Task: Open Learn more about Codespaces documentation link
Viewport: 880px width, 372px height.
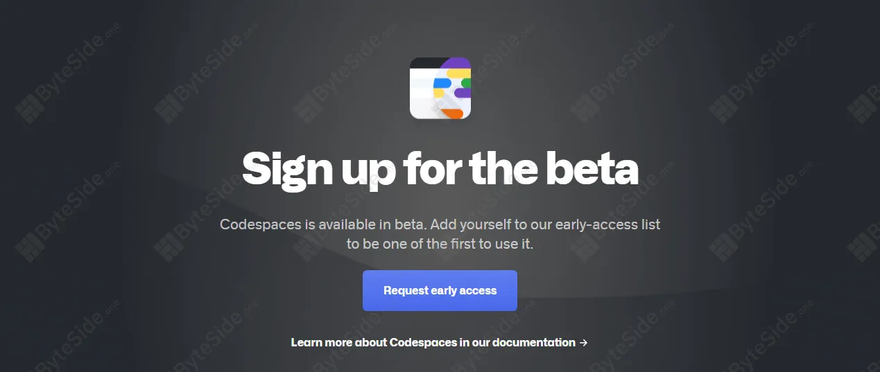Action: 440,342
